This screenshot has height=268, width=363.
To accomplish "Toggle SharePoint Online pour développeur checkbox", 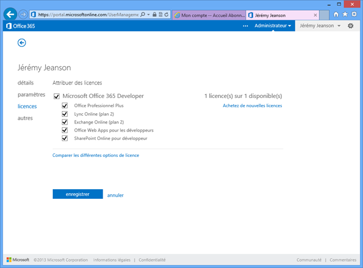I will point(65,138).
